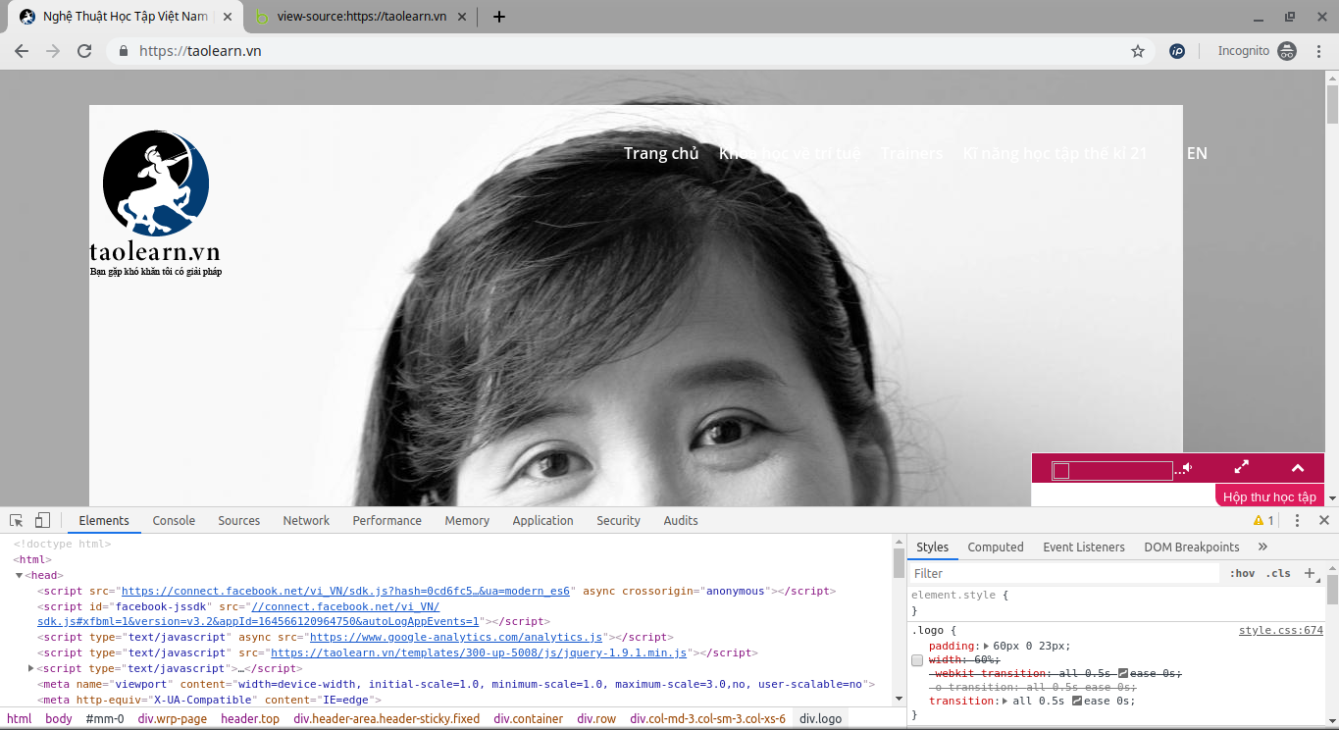Toggle the device toolbar icon

pyautogui.click(x=42, y=520)
